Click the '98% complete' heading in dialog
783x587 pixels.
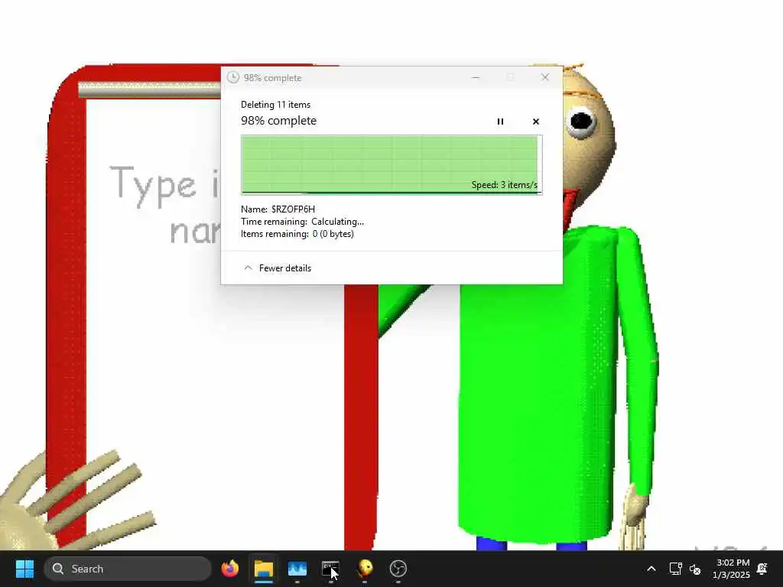tap(278, 121)
